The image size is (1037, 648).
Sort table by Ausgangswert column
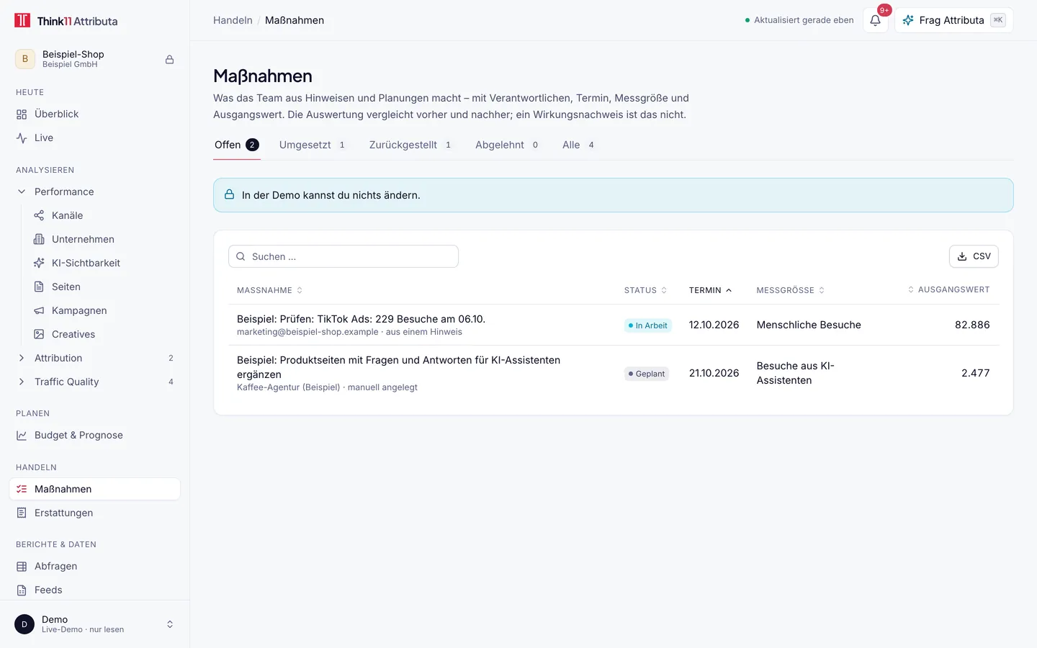coord(948,289)
